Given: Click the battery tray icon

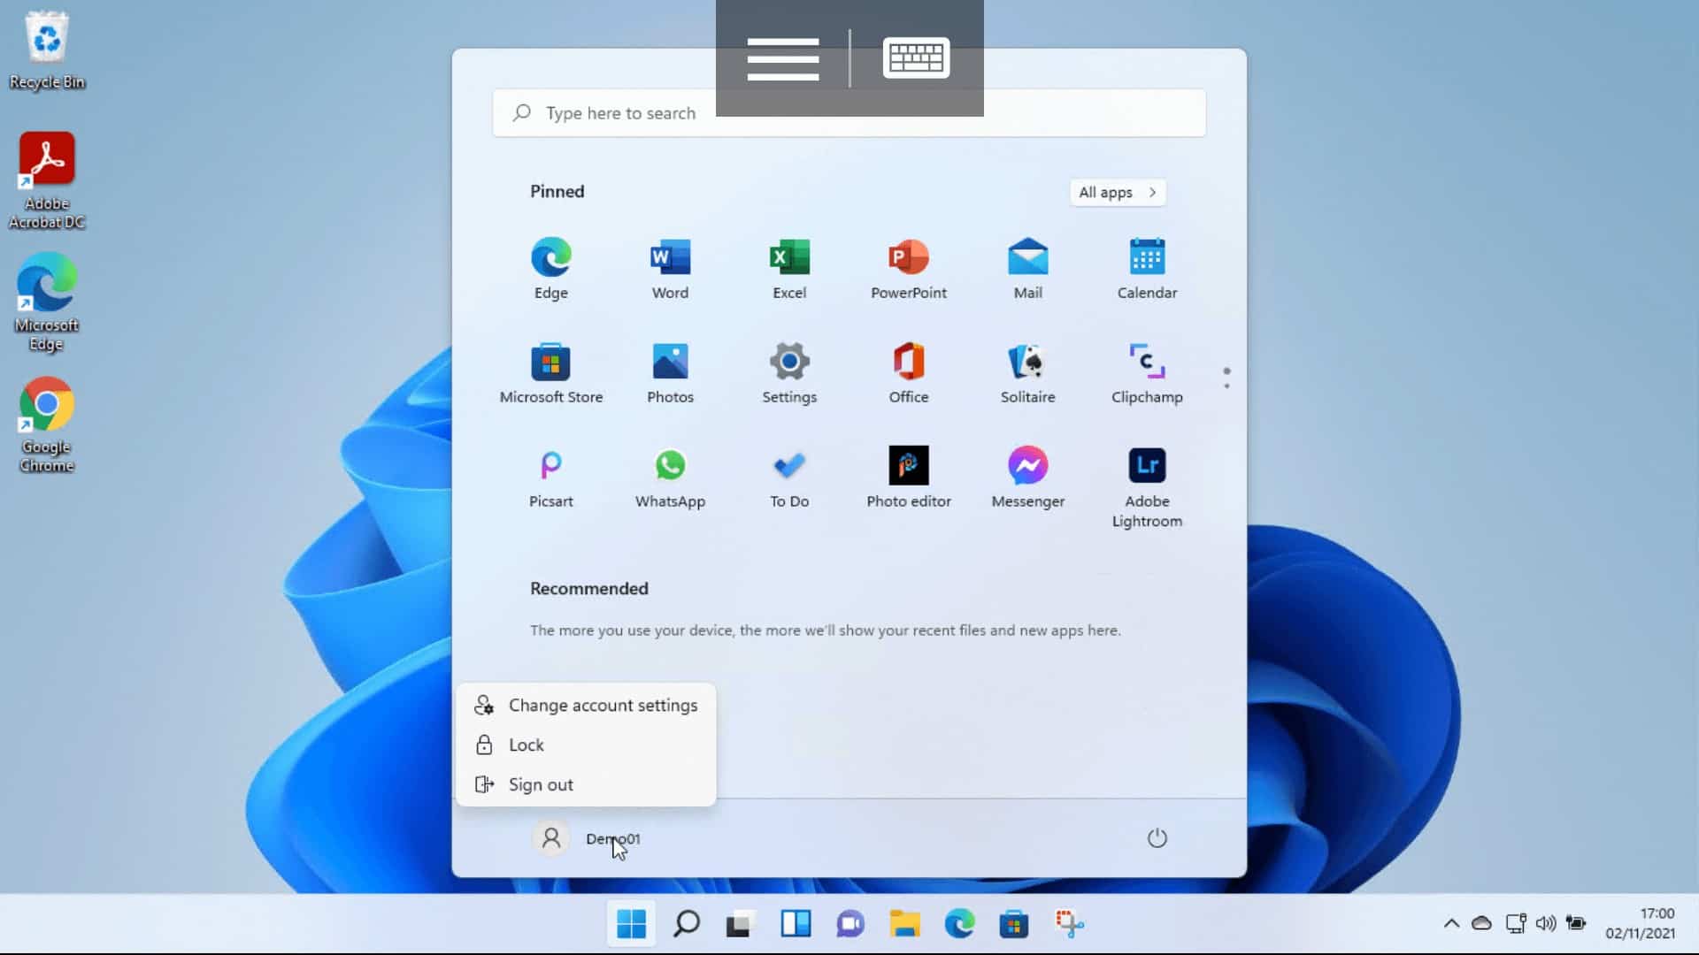Looking at the screenshot, I should (1576, 923).
